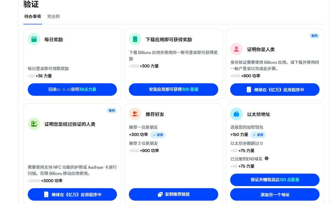Click the 连接您的加密钱包 text
This screenshot has width=332, height=204.
pos(247,127)
